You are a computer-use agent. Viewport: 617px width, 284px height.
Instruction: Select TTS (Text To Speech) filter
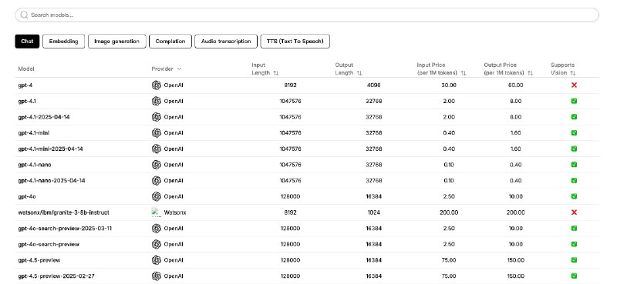(x=295, y=42)
